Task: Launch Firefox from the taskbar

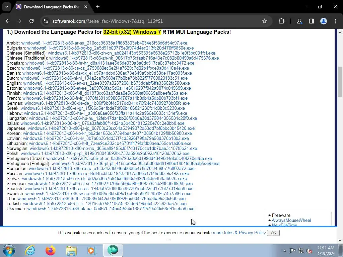Action: 50,250
